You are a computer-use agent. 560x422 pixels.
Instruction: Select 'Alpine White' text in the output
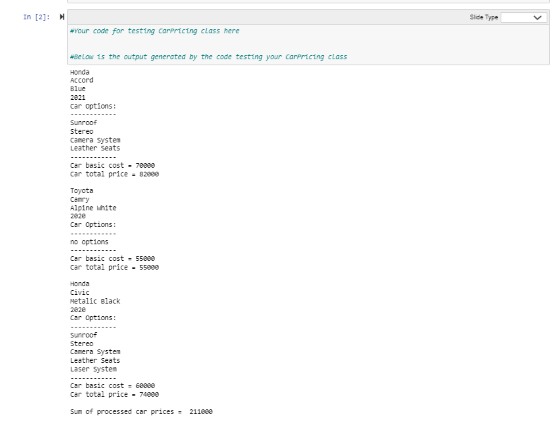[x=93, y=208]
